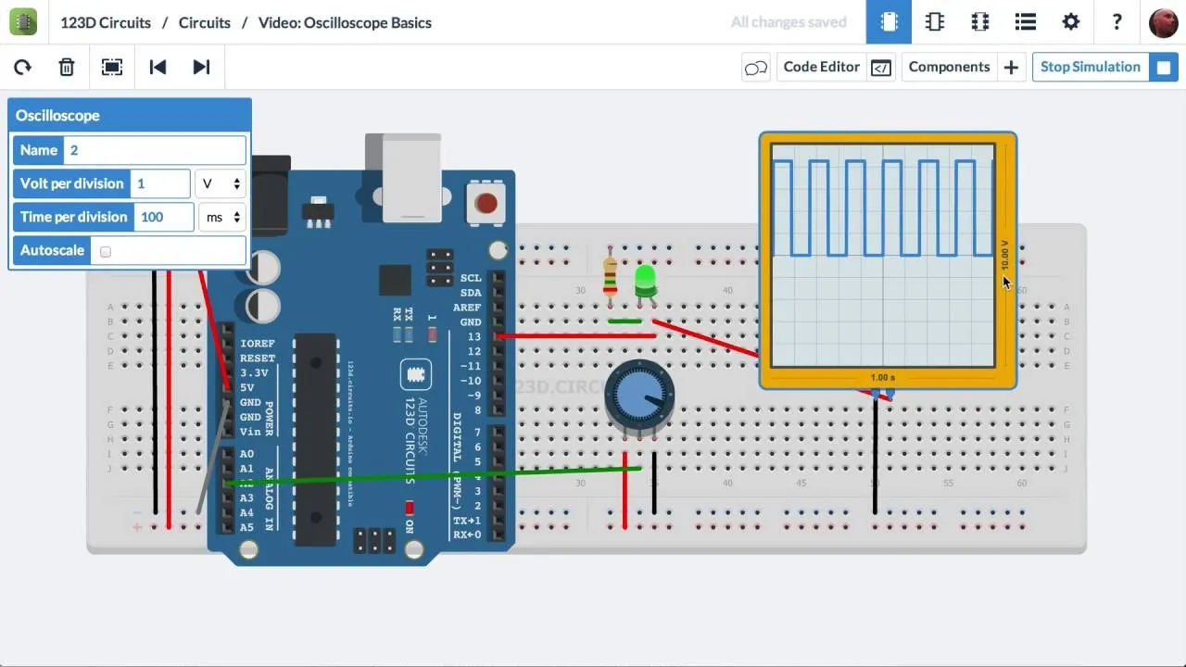Enable Autoscale on the oscilloscope

(x=105, y=251)
